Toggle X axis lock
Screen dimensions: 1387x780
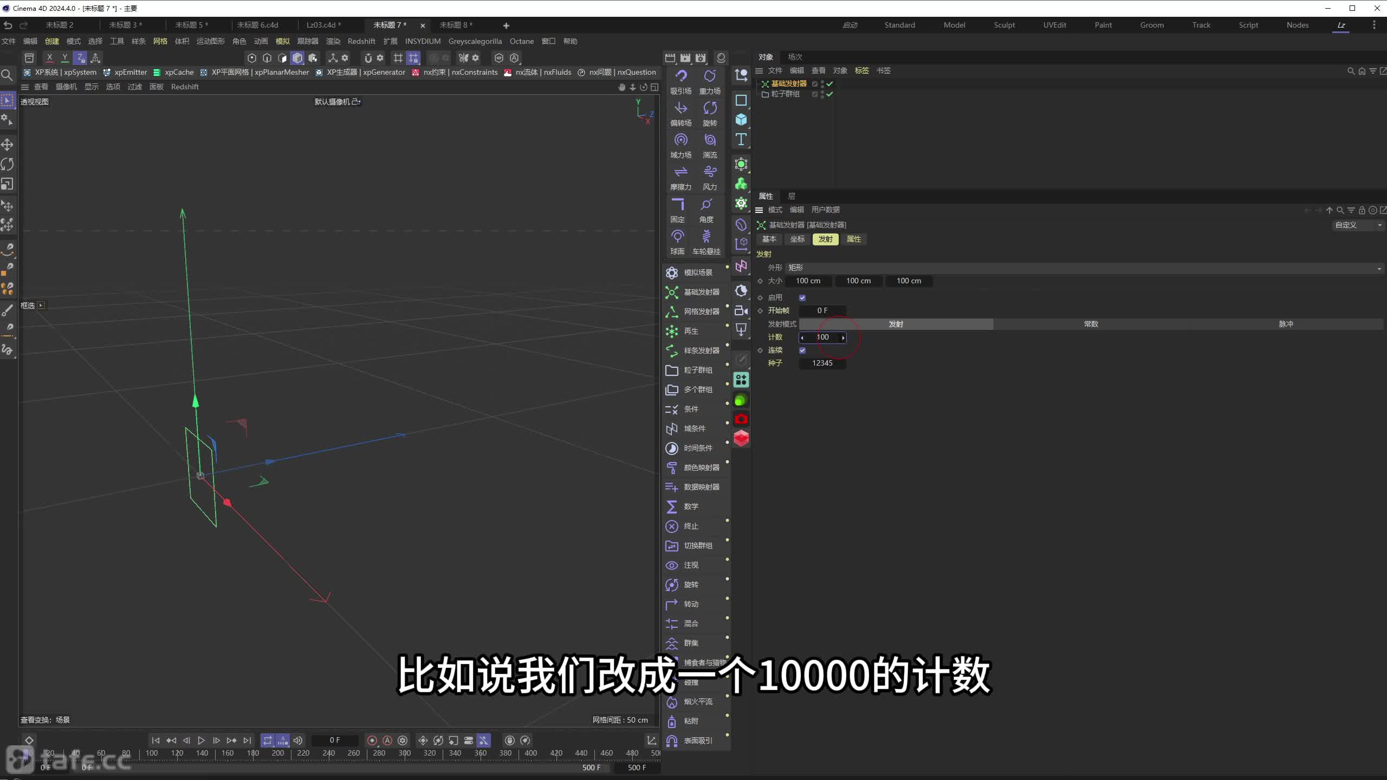point(50,57)
